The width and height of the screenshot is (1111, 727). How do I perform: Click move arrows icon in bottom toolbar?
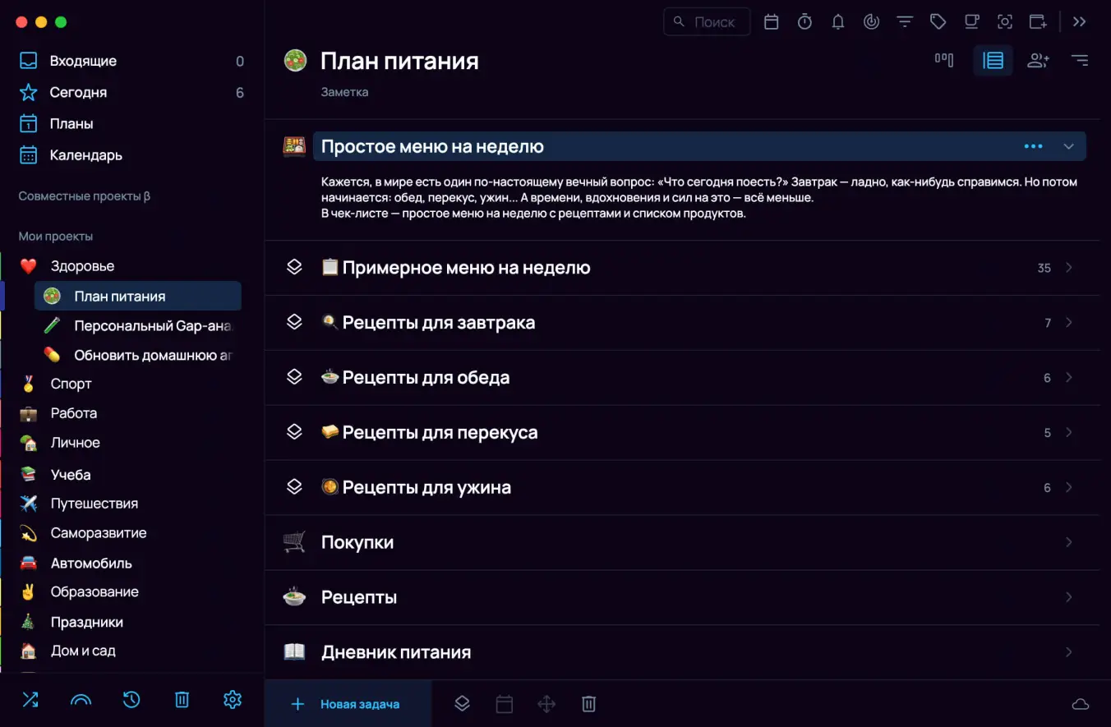pyautogui.click(x=546, y=704)
